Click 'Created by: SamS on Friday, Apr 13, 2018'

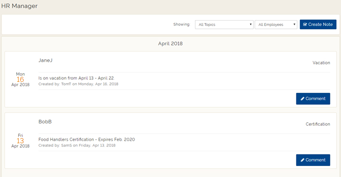coord(77,145)
